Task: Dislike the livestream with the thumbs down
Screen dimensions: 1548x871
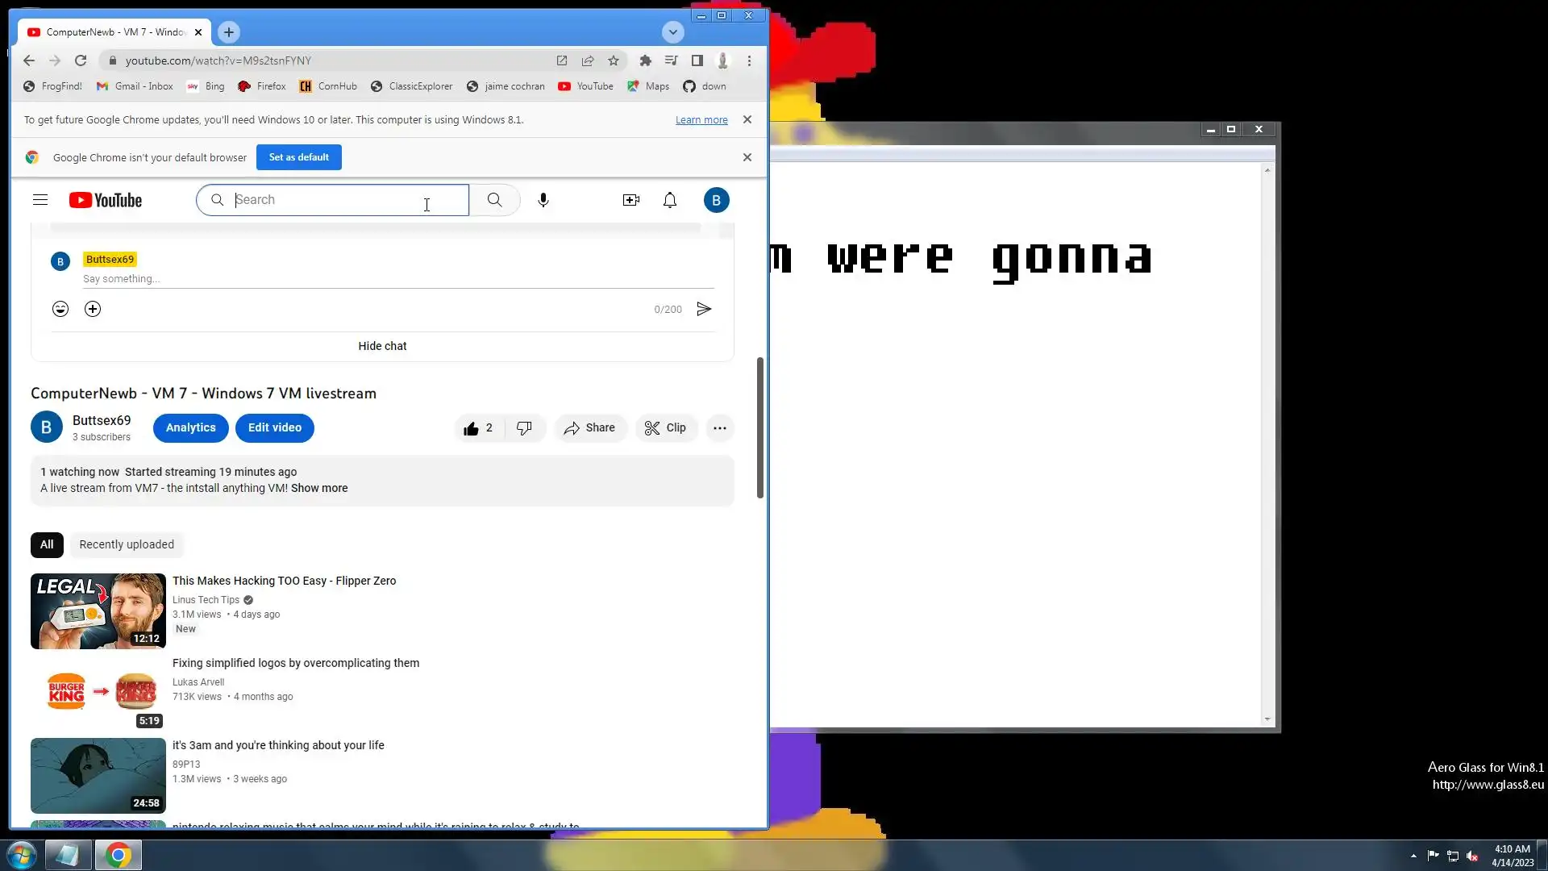Action: point(524,428)
